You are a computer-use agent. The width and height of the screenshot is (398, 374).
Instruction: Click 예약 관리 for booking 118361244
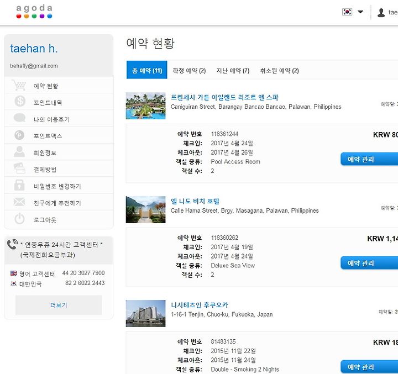point(369,159)
